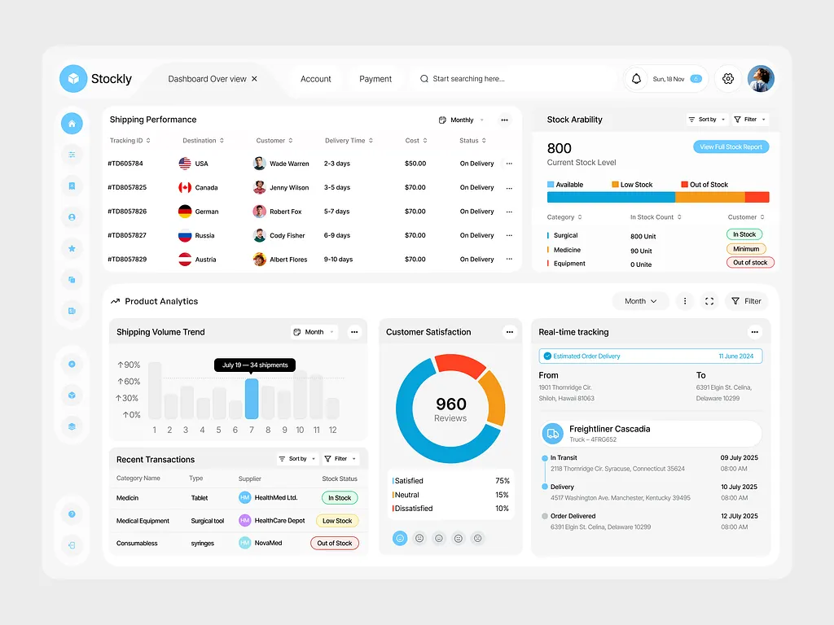Select the happiest smiley rating face
This screenshot has height=625, width=834.
coord(399,538)
